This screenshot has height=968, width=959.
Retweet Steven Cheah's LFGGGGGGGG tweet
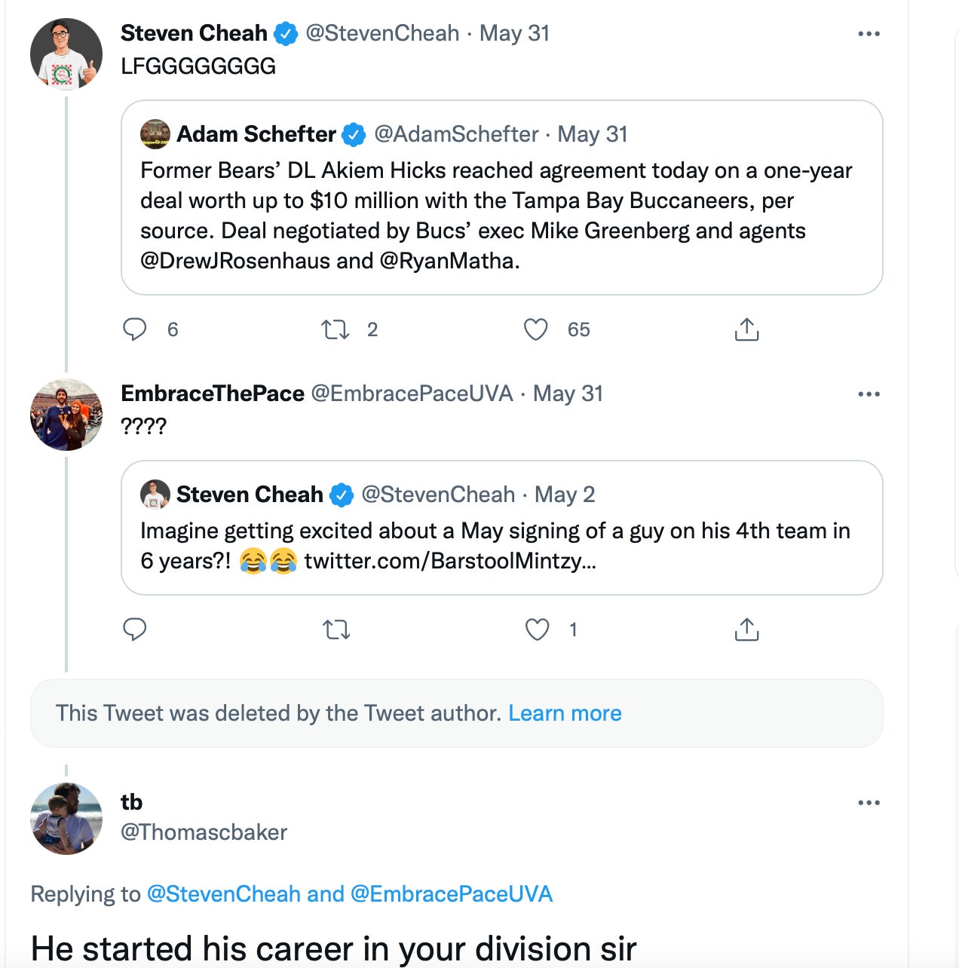(335, 329)
